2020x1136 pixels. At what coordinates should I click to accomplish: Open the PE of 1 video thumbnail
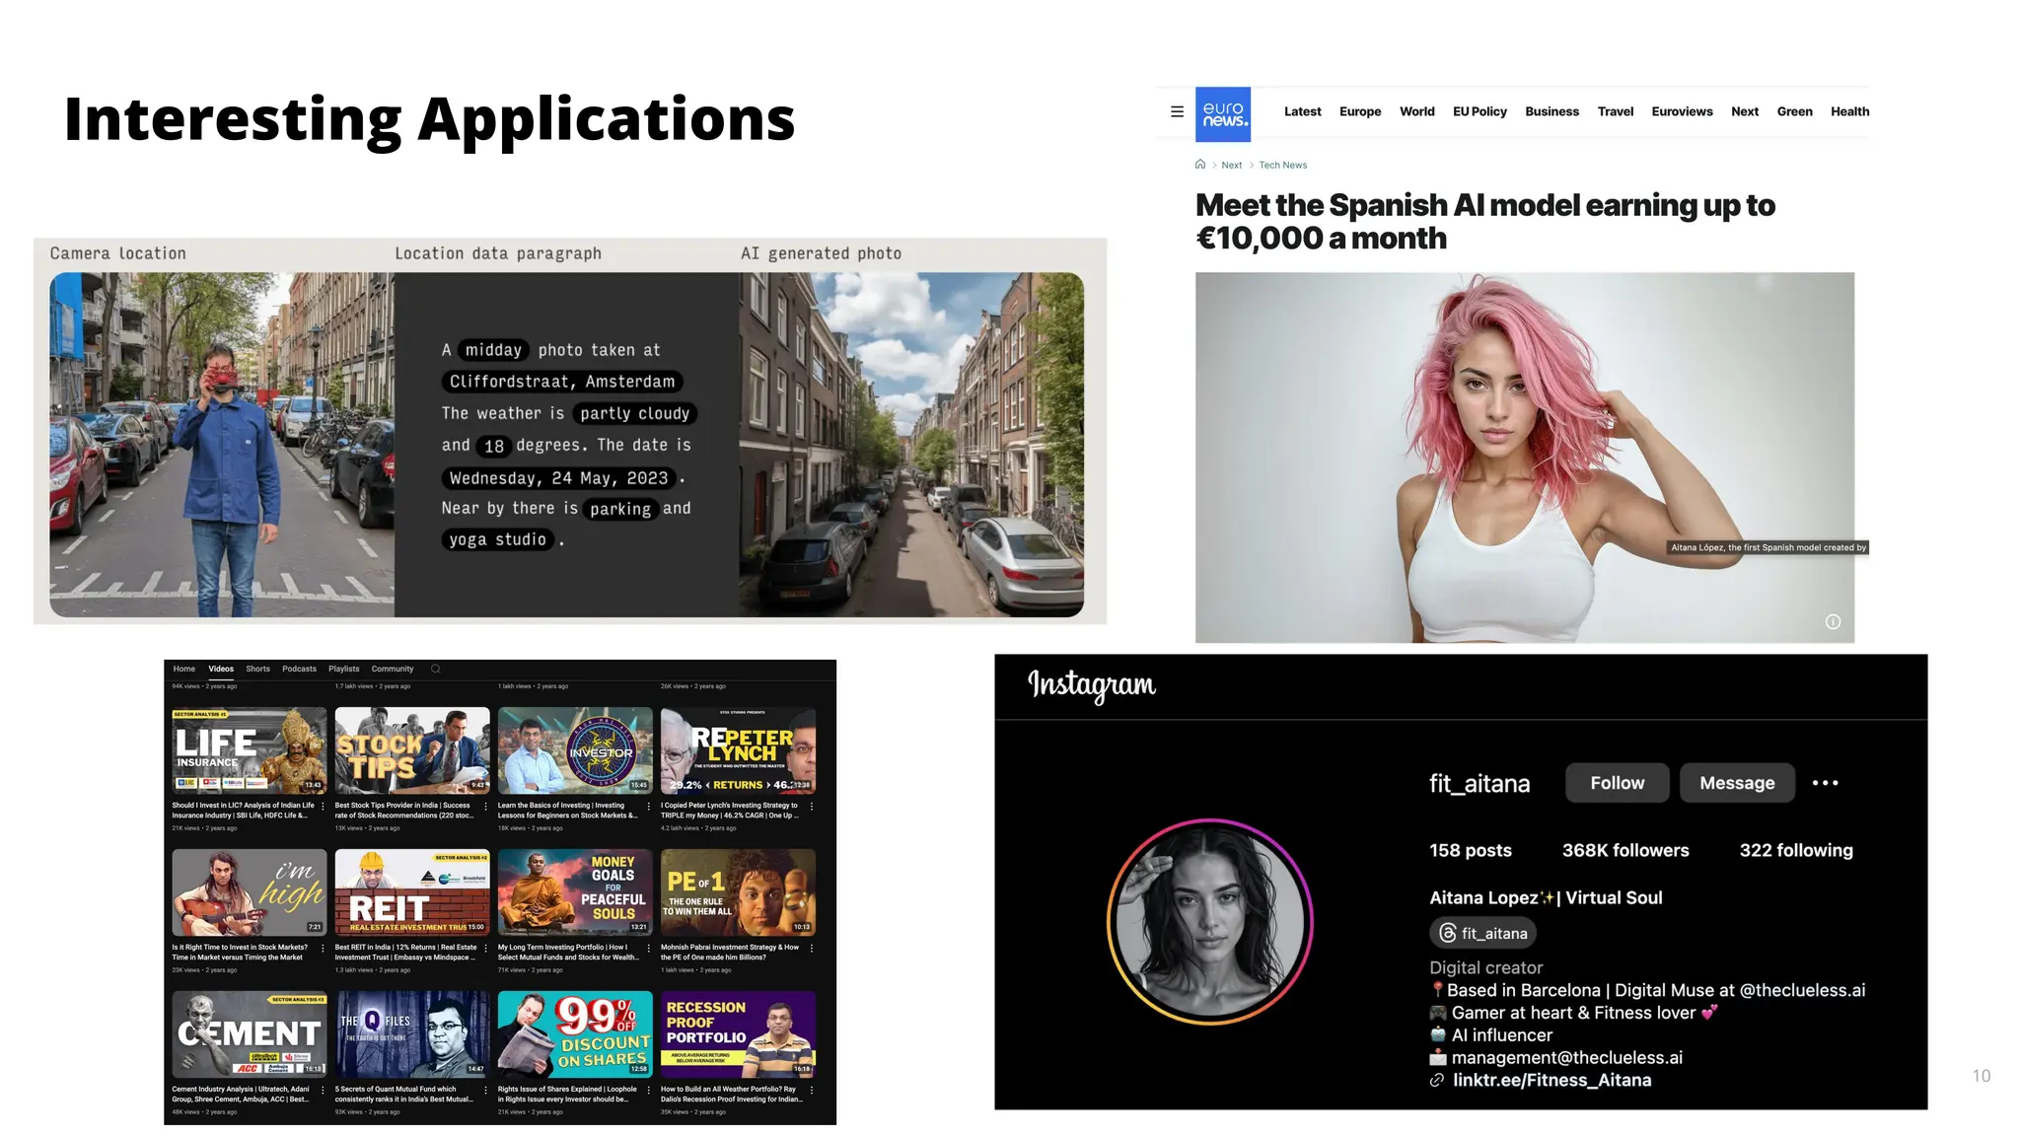pyautogui.click(x=738, y=892)
